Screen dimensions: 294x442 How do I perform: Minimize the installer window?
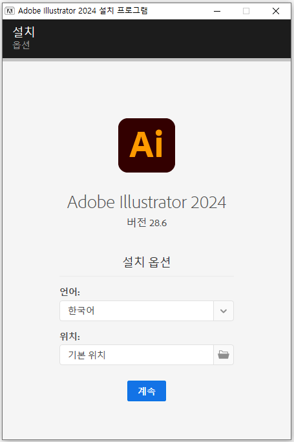pyautogui.click(x=217, y=11)
